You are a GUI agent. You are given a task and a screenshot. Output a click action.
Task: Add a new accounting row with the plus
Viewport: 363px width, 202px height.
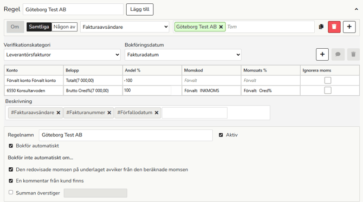click(x=322, y=54)
